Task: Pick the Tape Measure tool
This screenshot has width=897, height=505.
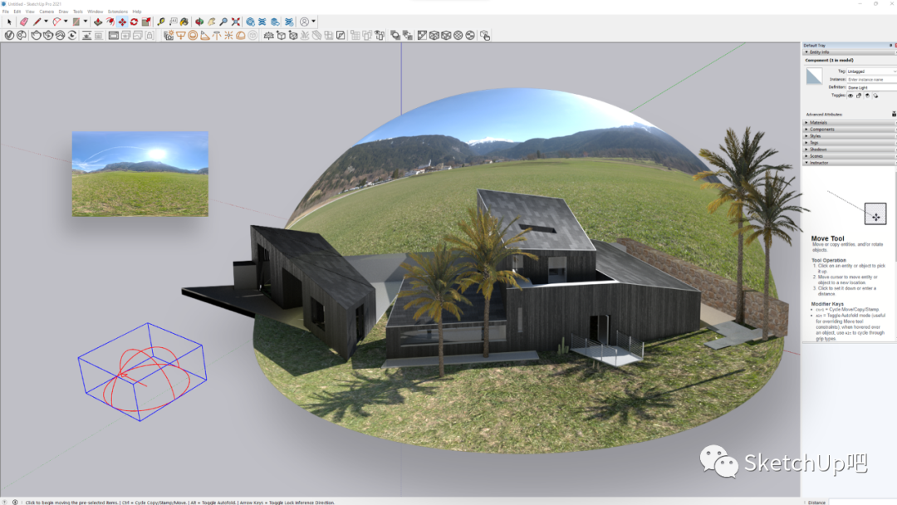Action: coord(161,22)
